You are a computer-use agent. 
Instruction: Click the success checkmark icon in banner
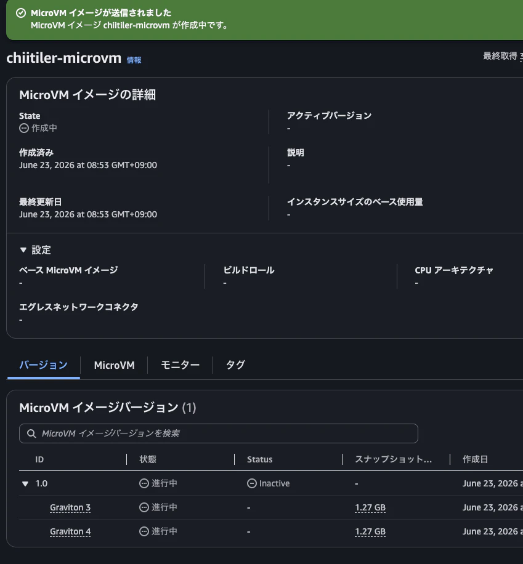pos(21,13)
